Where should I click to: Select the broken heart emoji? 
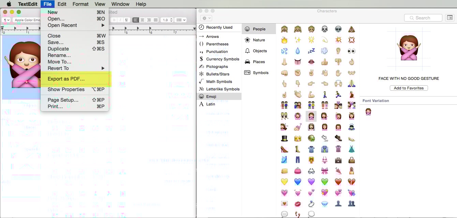pyautogui.click(x=352, y=182)
